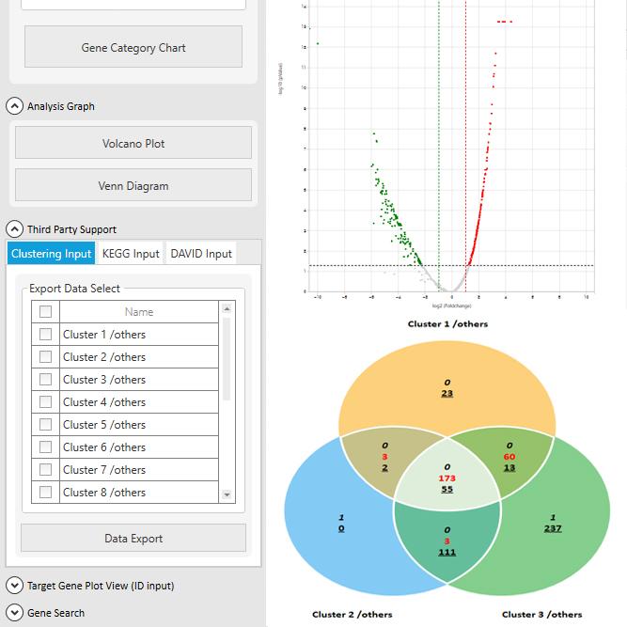This screenshot has height=627, width=627.
Task: Click the export list scroll-up arrow
Action: tap(227, 308)
